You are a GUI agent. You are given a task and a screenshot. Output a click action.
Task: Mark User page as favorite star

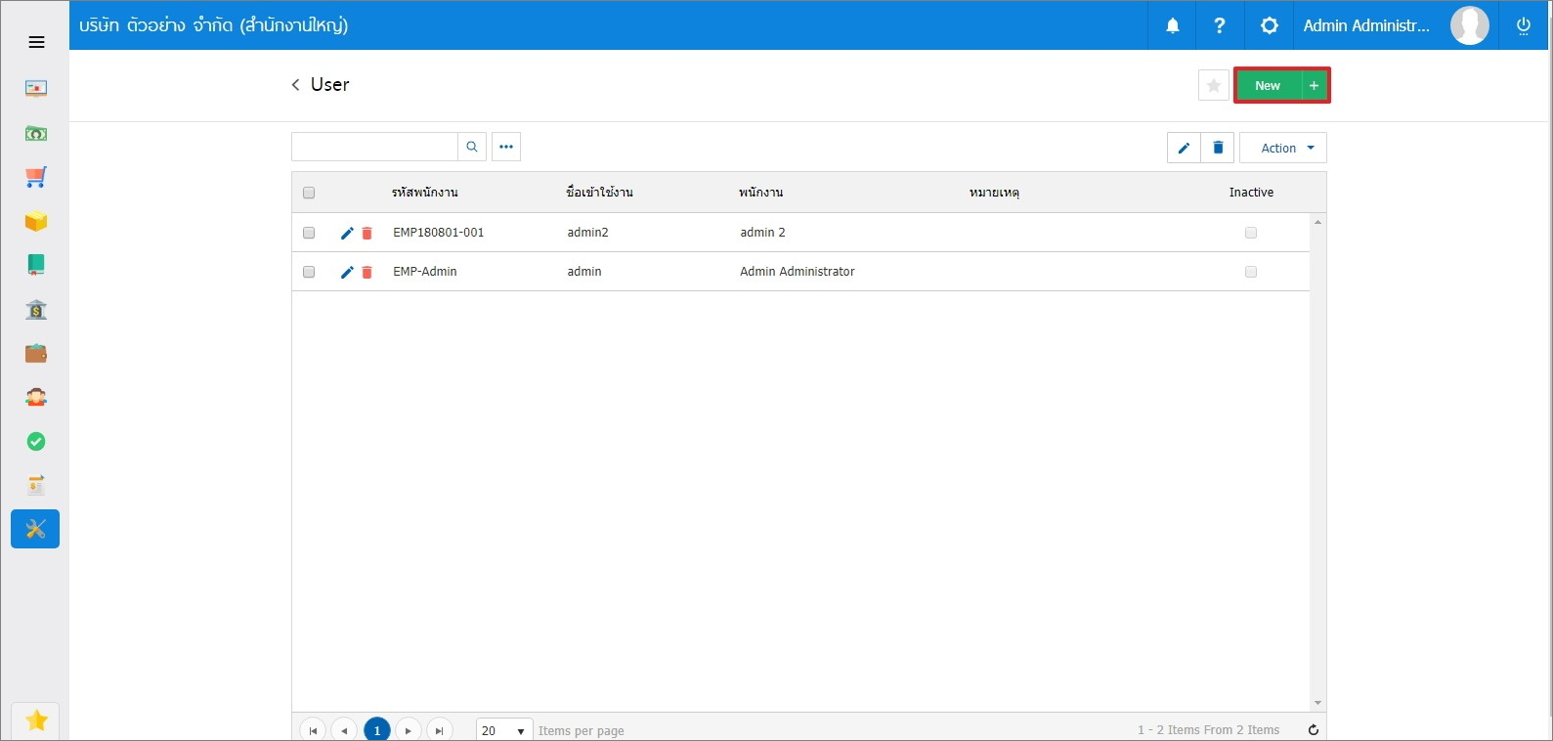tap(1213, 85)
